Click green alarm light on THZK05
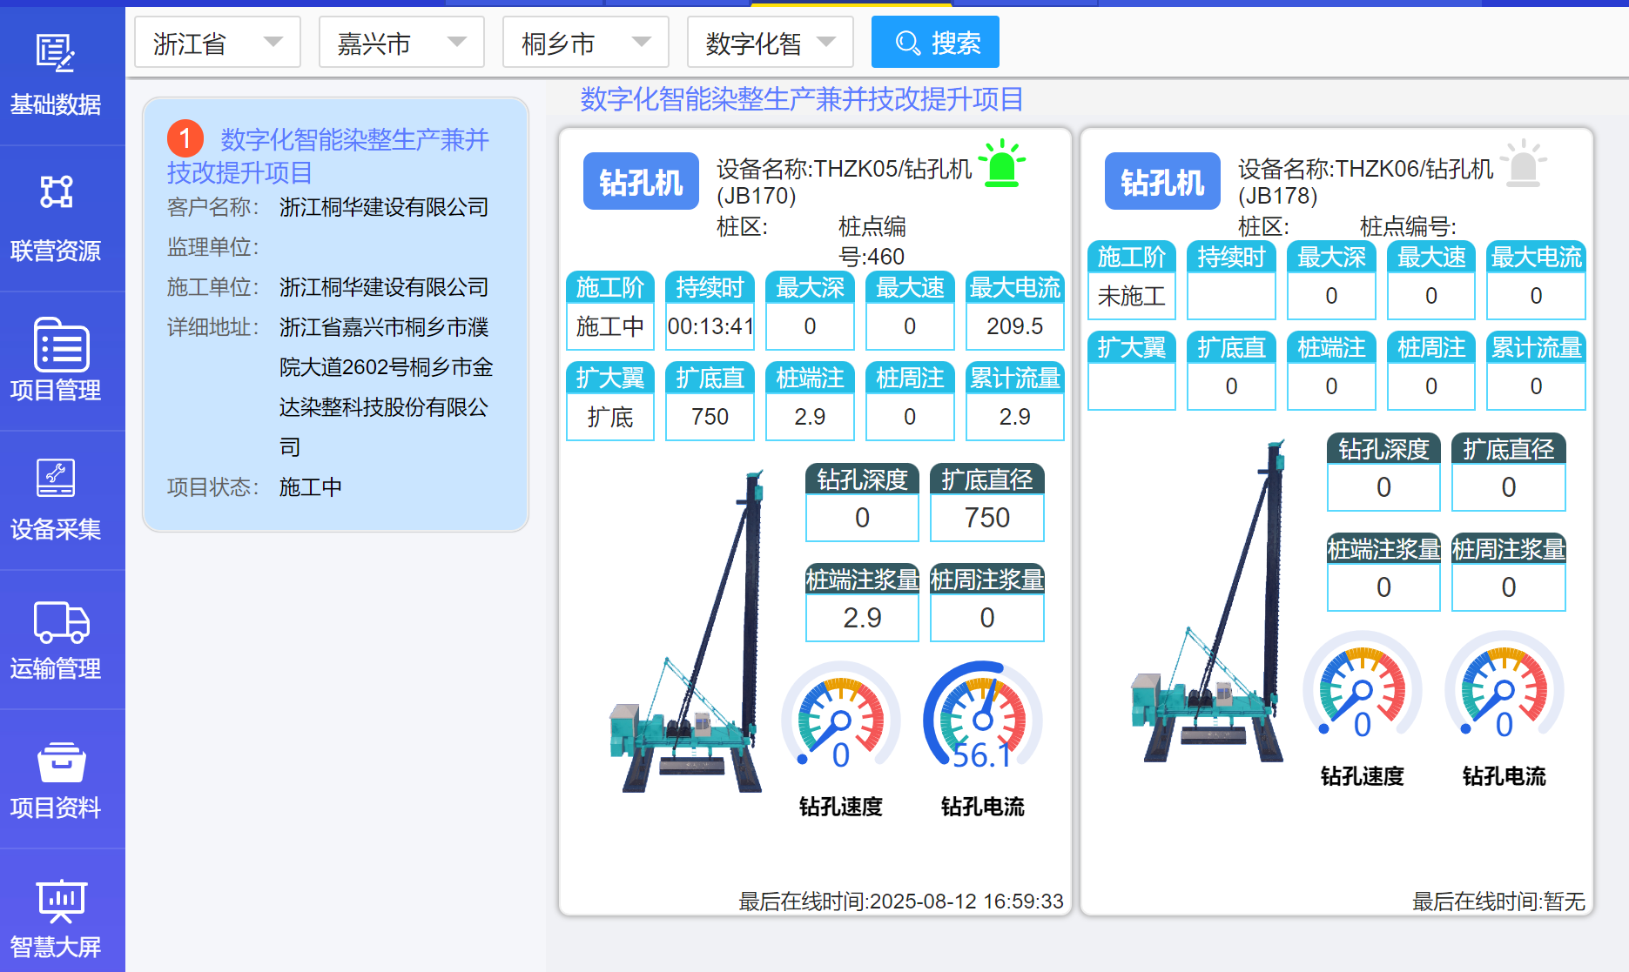The image size is (1629, 972). point(1002,164)
